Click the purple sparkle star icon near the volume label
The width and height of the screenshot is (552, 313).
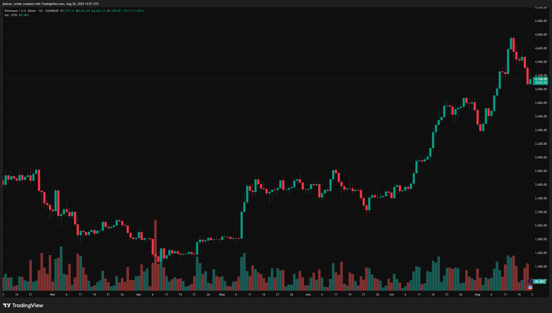coord(528,282)
